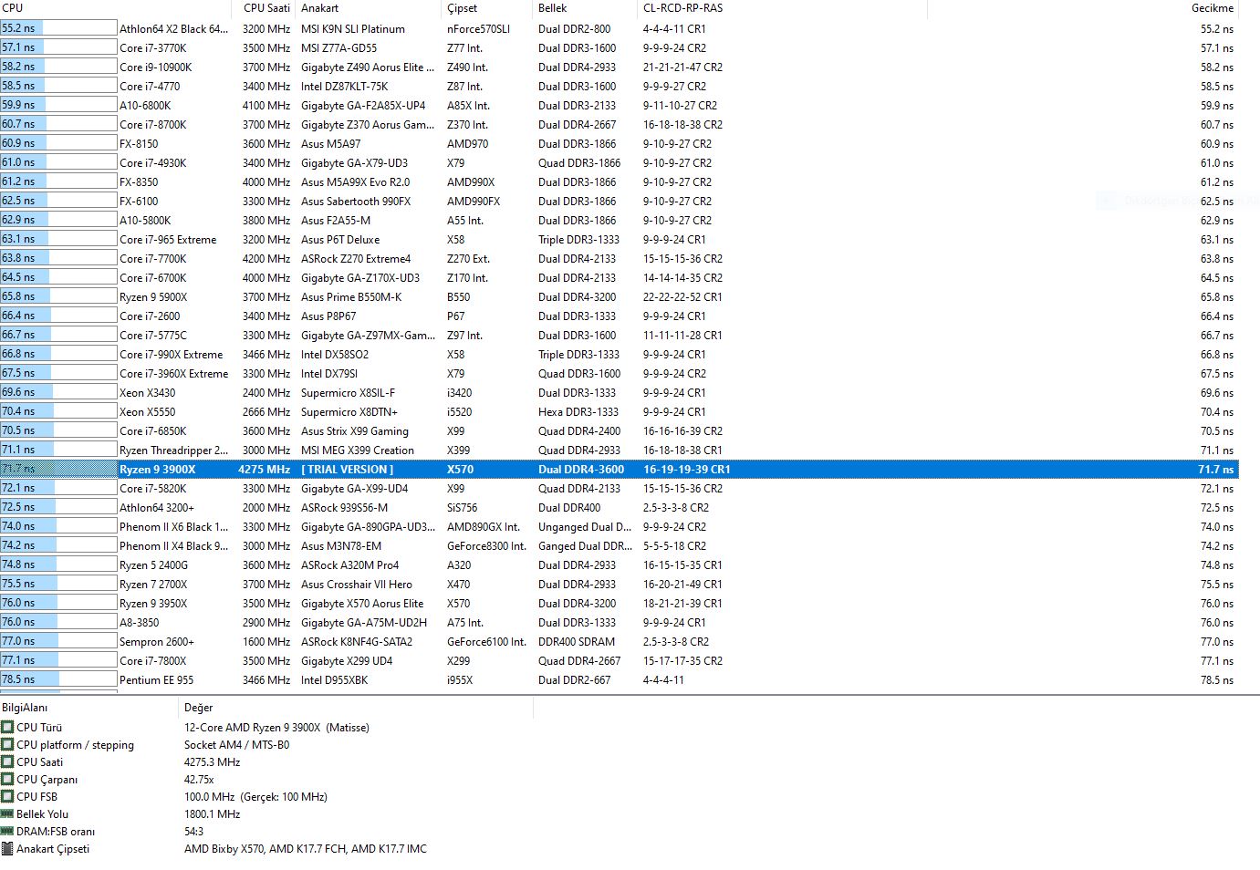Screen dimensions: 1260x870
Task: Click the 1800.1 MHz memory bus value
Action: click(212, 813)
